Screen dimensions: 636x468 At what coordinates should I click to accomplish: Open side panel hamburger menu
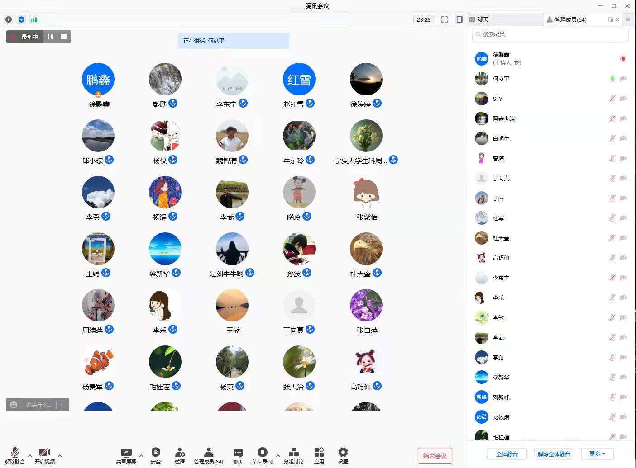628,19
